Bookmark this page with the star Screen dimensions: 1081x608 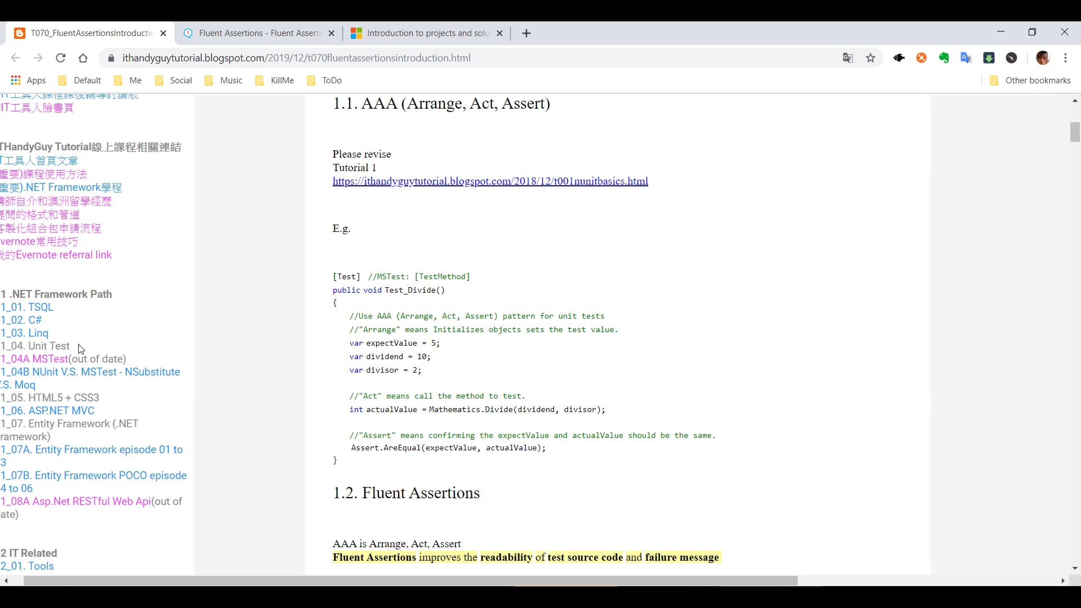[870, 57]
